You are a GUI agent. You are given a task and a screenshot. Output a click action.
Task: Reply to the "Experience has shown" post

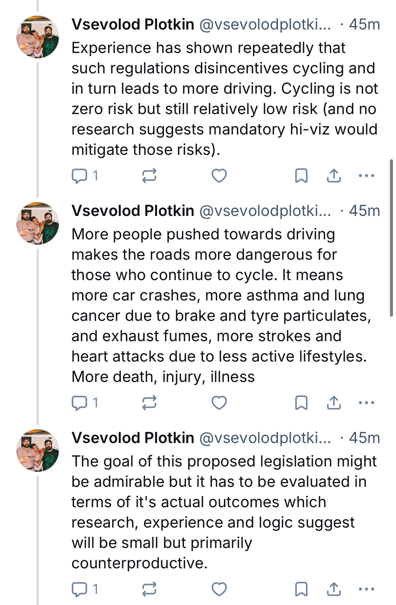click(x=79, y=176)
